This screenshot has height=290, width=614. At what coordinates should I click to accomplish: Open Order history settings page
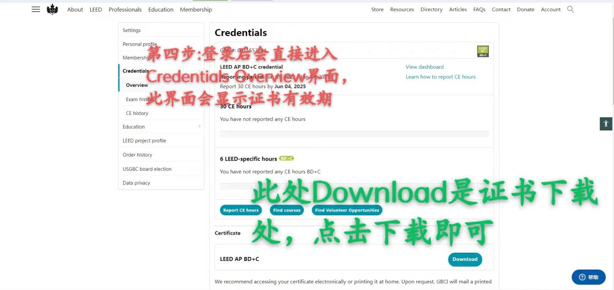[x=137, y=155]
